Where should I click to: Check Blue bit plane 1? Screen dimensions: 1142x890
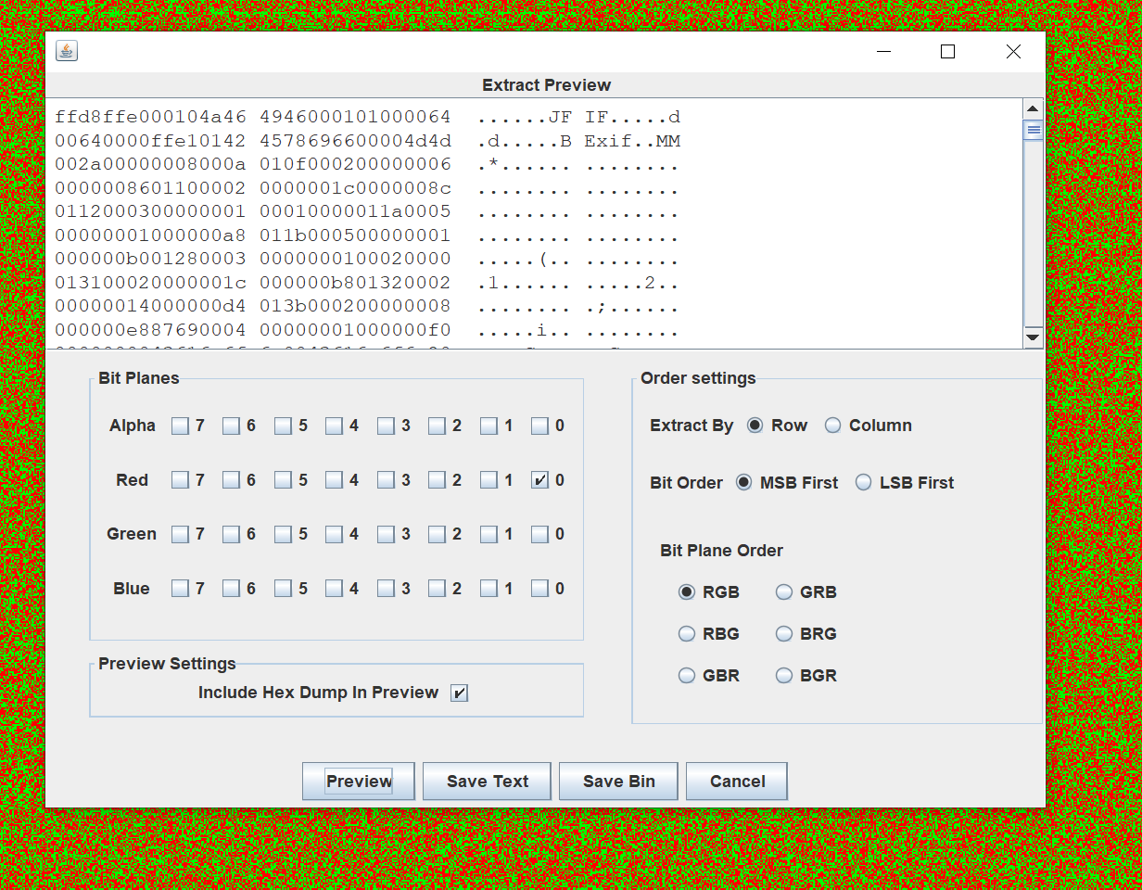pos(489,589)
